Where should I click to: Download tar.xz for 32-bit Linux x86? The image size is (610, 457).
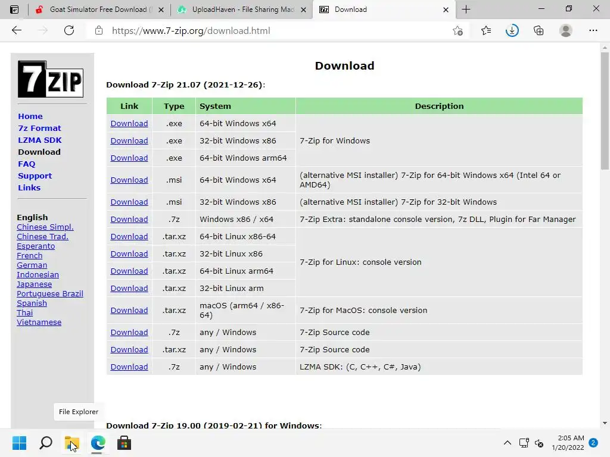click(129, 253)
